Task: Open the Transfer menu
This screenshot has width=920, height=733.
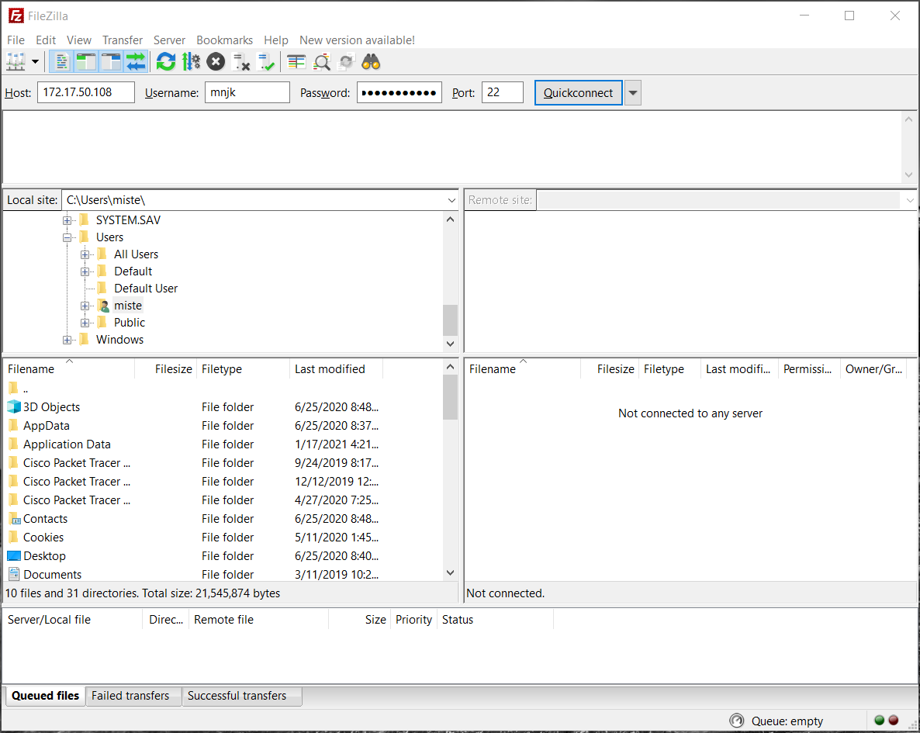Action: [122, 40]
